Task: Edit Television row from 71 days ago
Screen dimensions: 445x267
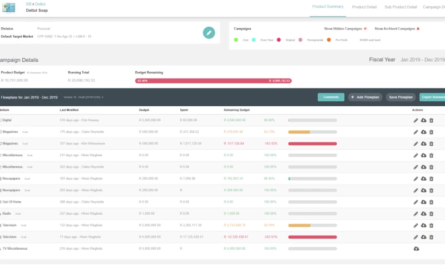Action: coord(416,237)
